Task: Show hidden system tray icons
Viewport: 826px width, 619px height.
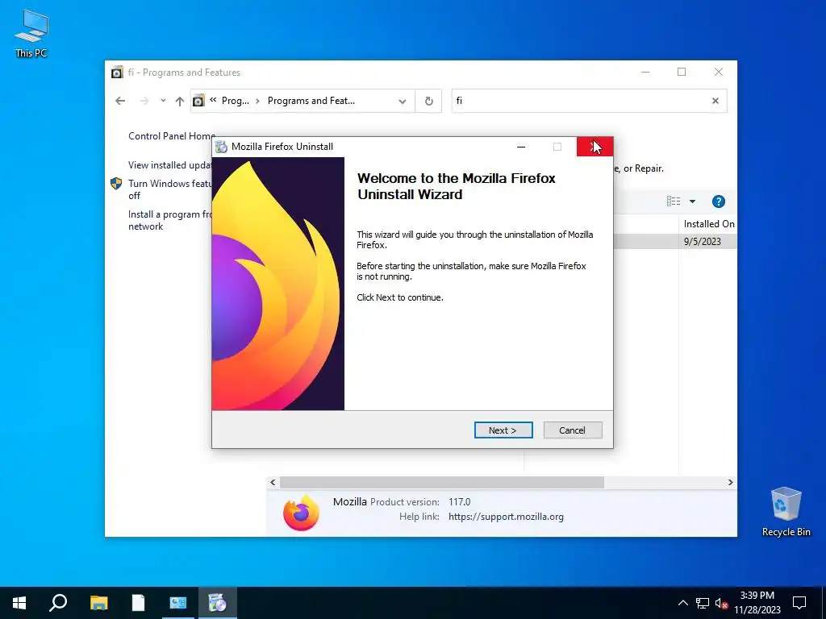Action: (x=682, y=603)
